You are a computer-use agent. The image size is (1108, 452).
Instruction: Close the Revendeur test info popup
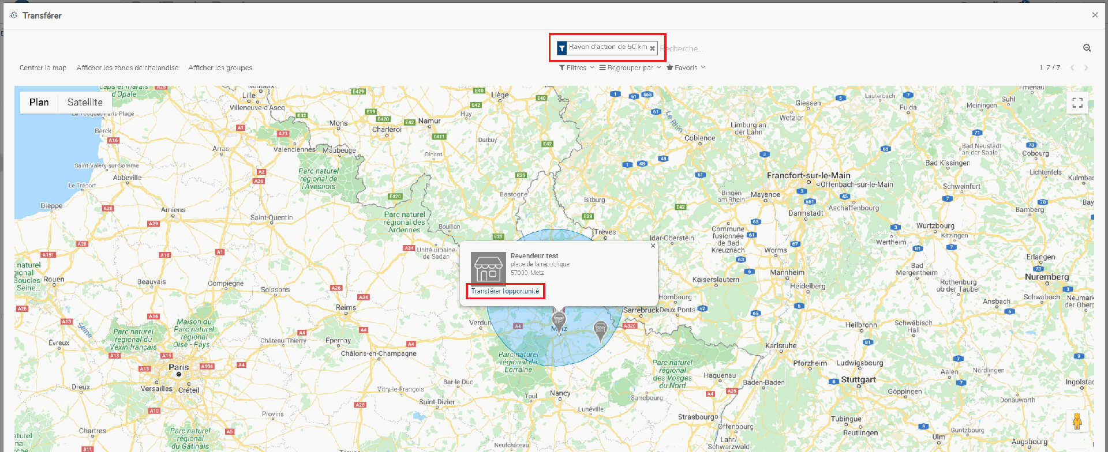(x=653, y=246)
